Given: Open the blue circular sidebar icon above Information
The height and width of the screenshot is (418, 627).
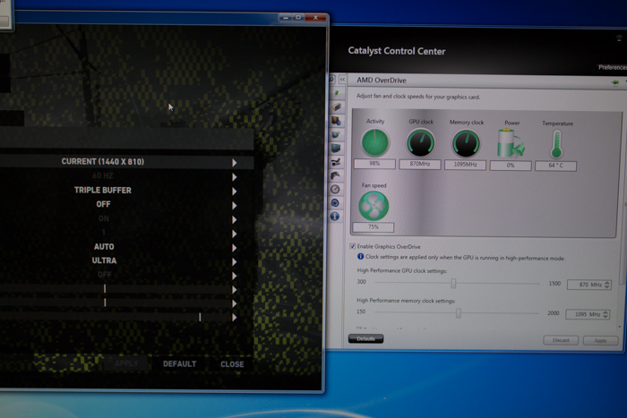Looking at the screenshot, I should coord(335,202).
